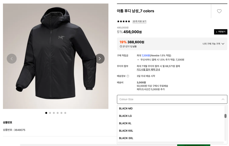Choose BLACK-XL from the list
The image size is (229, 146).
click(x=125, y=123)
